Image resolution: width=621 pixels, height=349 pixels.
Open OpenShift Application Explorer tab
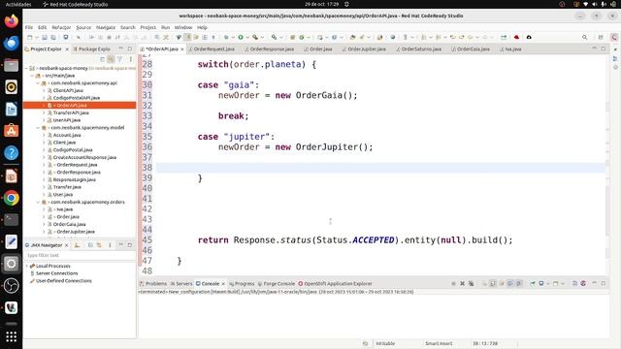[x=335, y=284]
